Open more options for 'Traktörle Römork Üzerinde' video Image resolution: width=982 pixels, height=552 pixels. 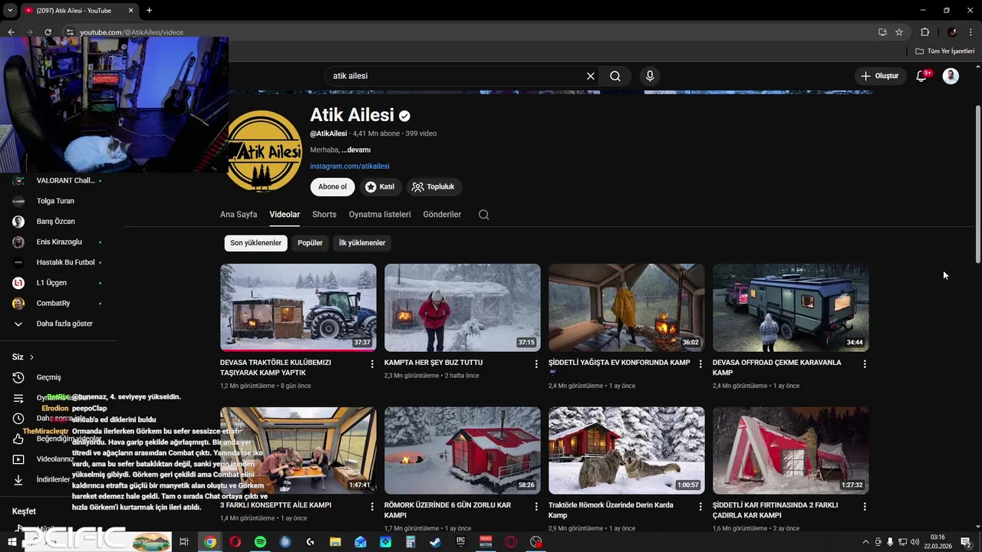tap(700, 507)
